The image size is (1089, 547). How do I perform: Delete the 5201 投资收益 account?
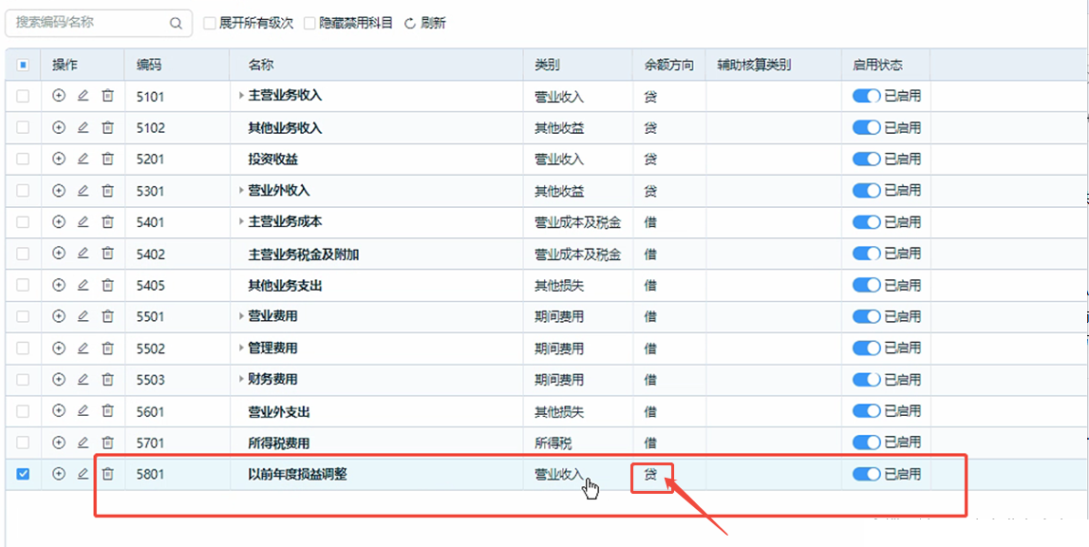point(108,159)
